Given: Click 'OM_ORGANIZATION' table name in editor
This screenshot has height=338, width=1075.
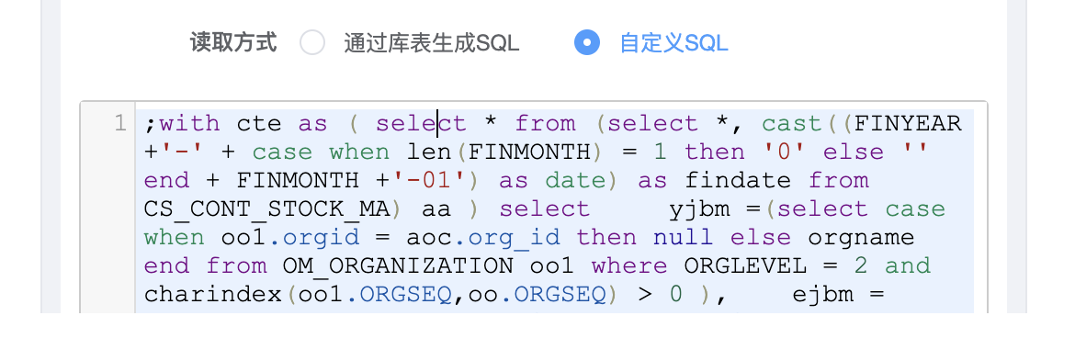Looking at the screenshot, I should [398, 265].
